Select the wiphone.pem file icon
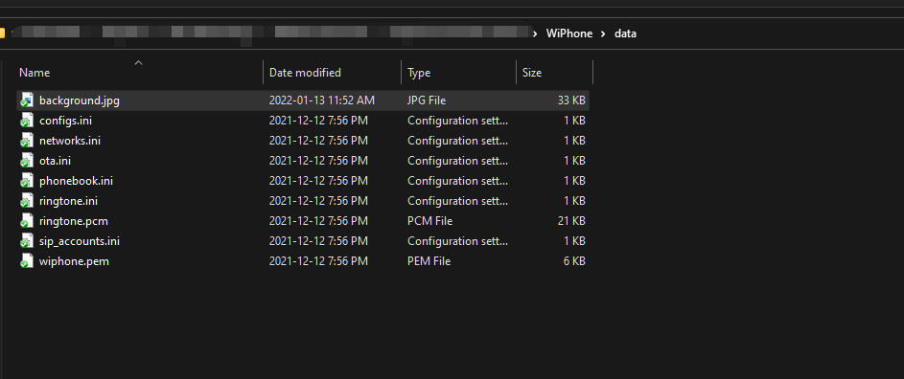This screenshot has width=904, height=379. 27,261
